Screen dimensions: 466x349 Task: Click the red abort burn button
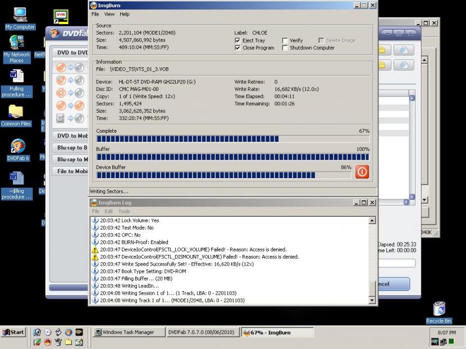tap(362, 172)
